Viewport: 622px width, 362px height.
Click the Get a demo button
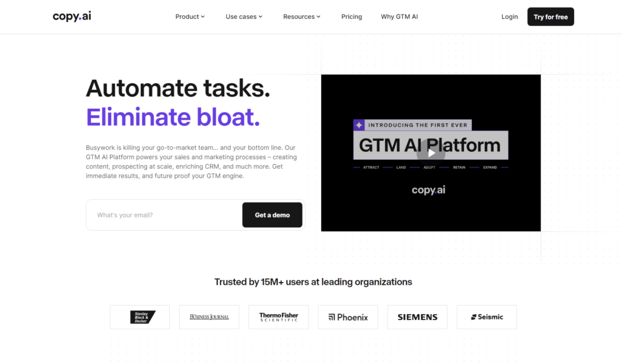(x=272, y=215)
